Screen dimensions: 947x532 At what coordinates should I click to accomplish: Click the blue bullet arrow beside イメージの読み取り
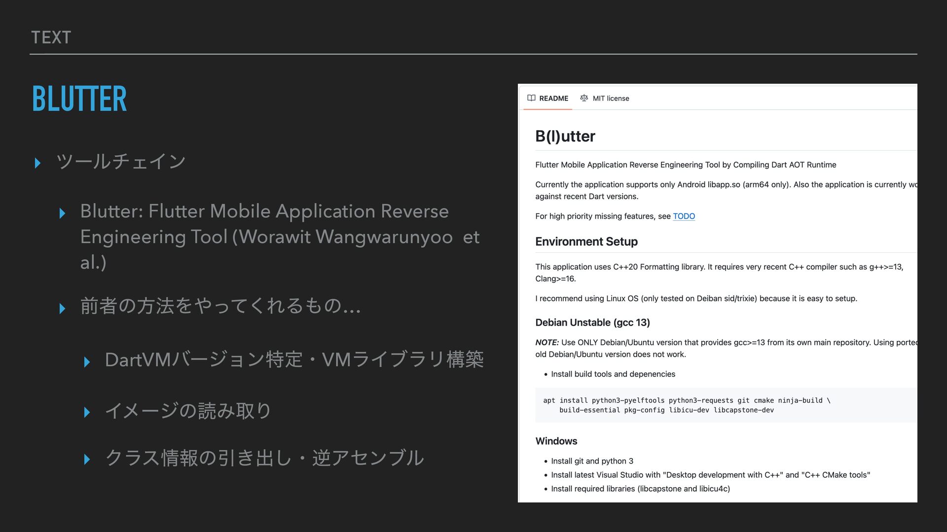click(x=87, y=412)
